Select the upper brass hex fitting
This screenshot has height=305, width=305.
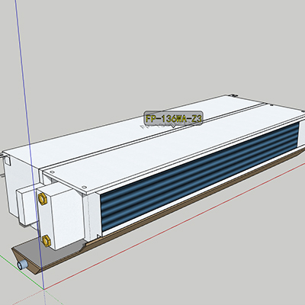[x=42, y=198]
